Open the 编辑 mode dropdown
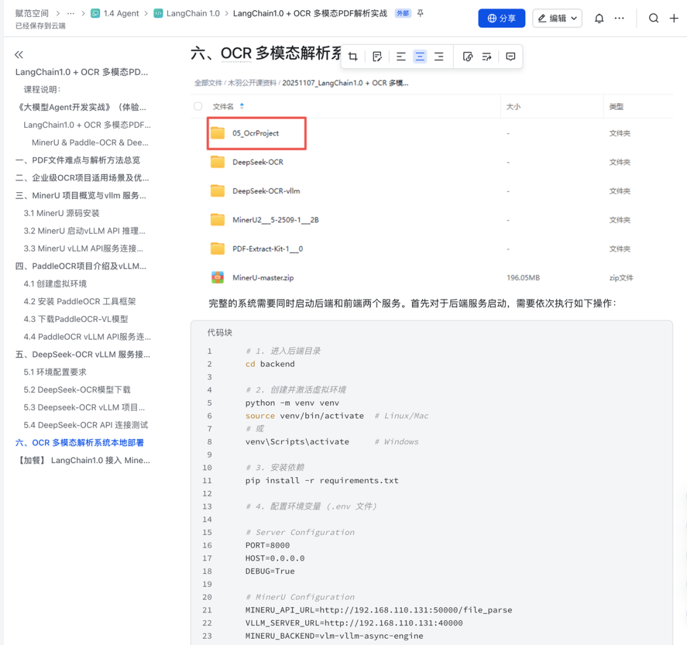Image resolution: width=687 pixels, height=645 pixels. pyautogui.click(x=557, y=18)
